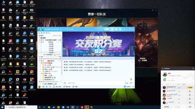The height and width of the screenshot is (109, 195).
Task: Click the player avatar at the WeGame popup top
Action: click(x=165, y=74)
